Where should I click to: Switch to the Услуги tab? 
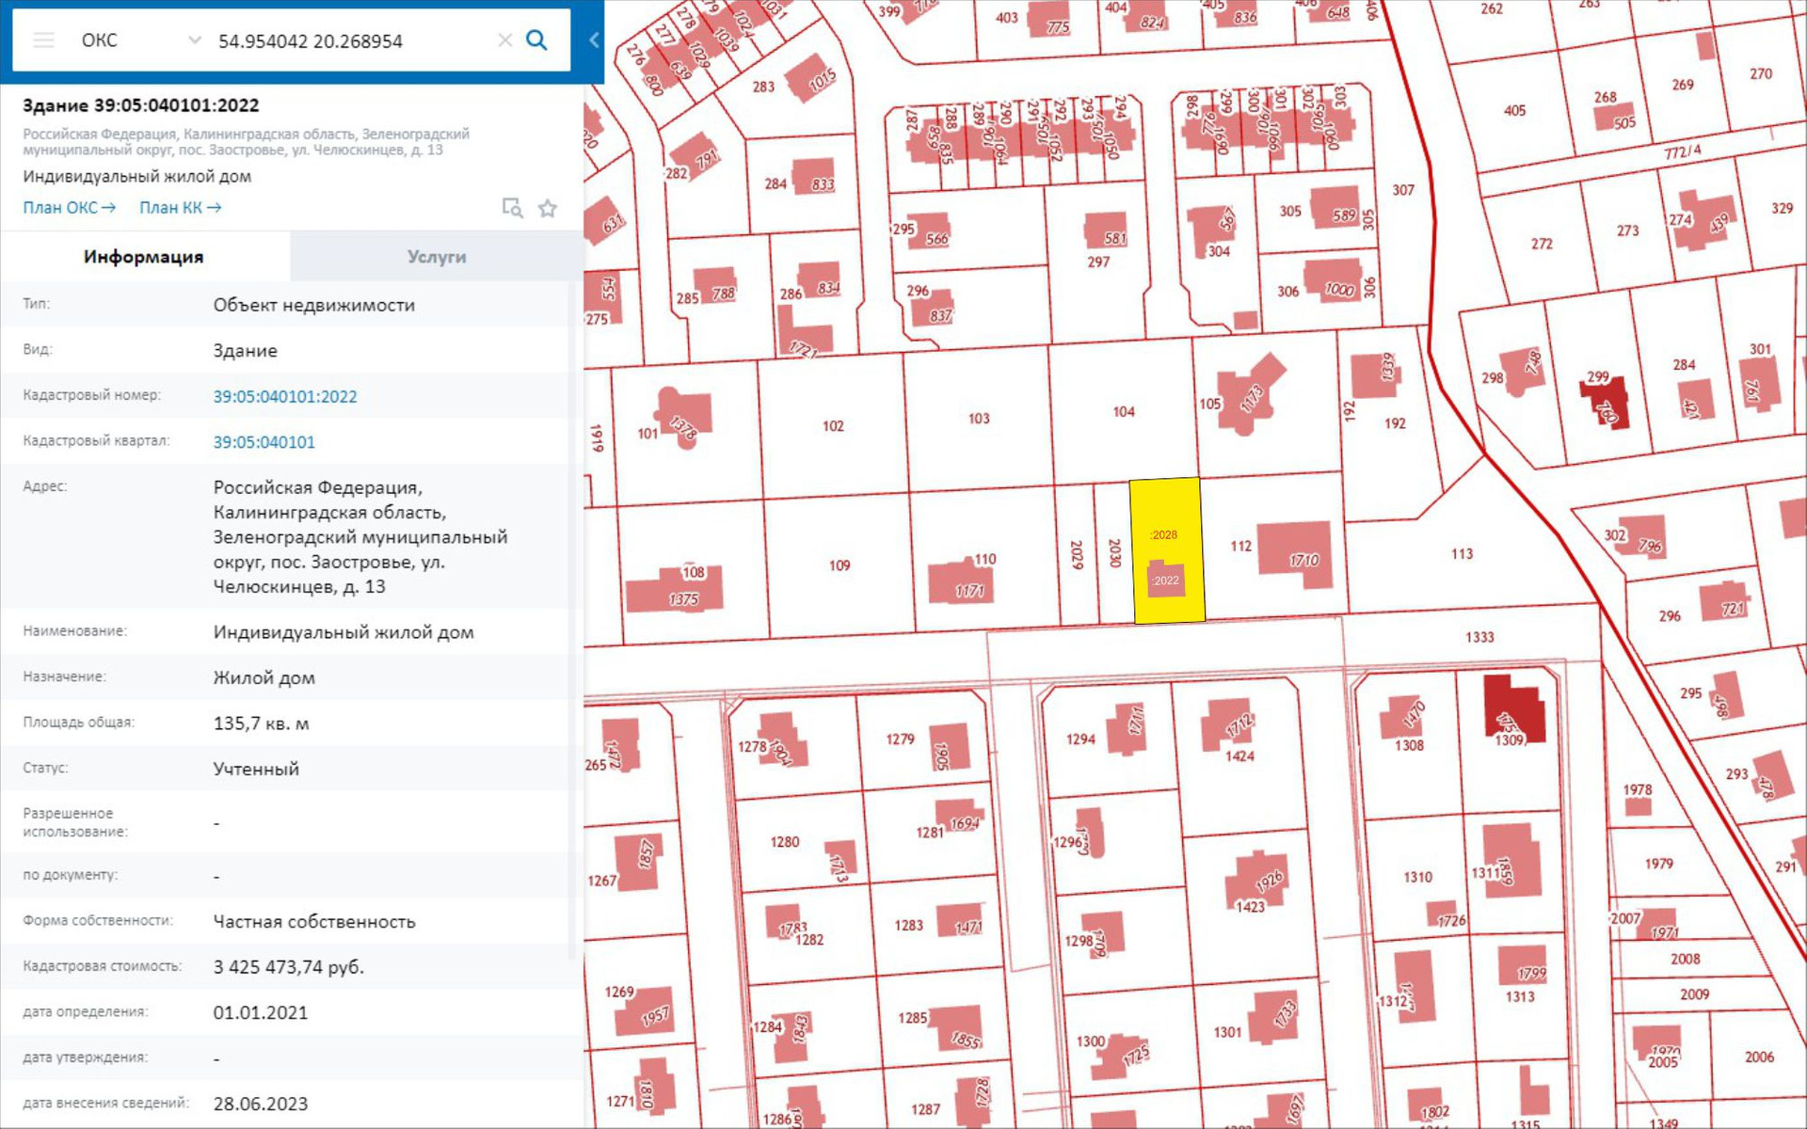(x=436, y=257)
